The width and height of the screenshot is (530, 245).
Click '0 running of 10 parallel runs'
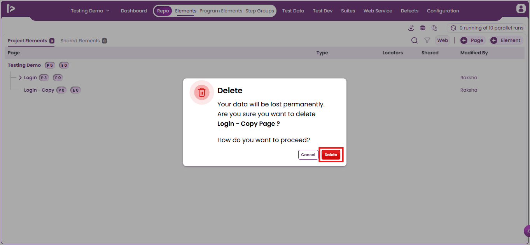click(492, 28)
